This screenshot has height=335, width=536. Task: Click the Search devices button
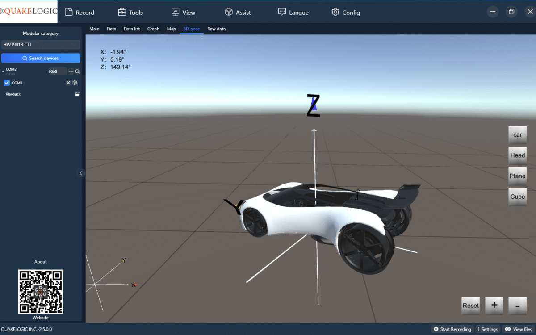click(40, 58)
